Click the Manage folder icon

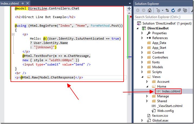(x=154, y=96)
